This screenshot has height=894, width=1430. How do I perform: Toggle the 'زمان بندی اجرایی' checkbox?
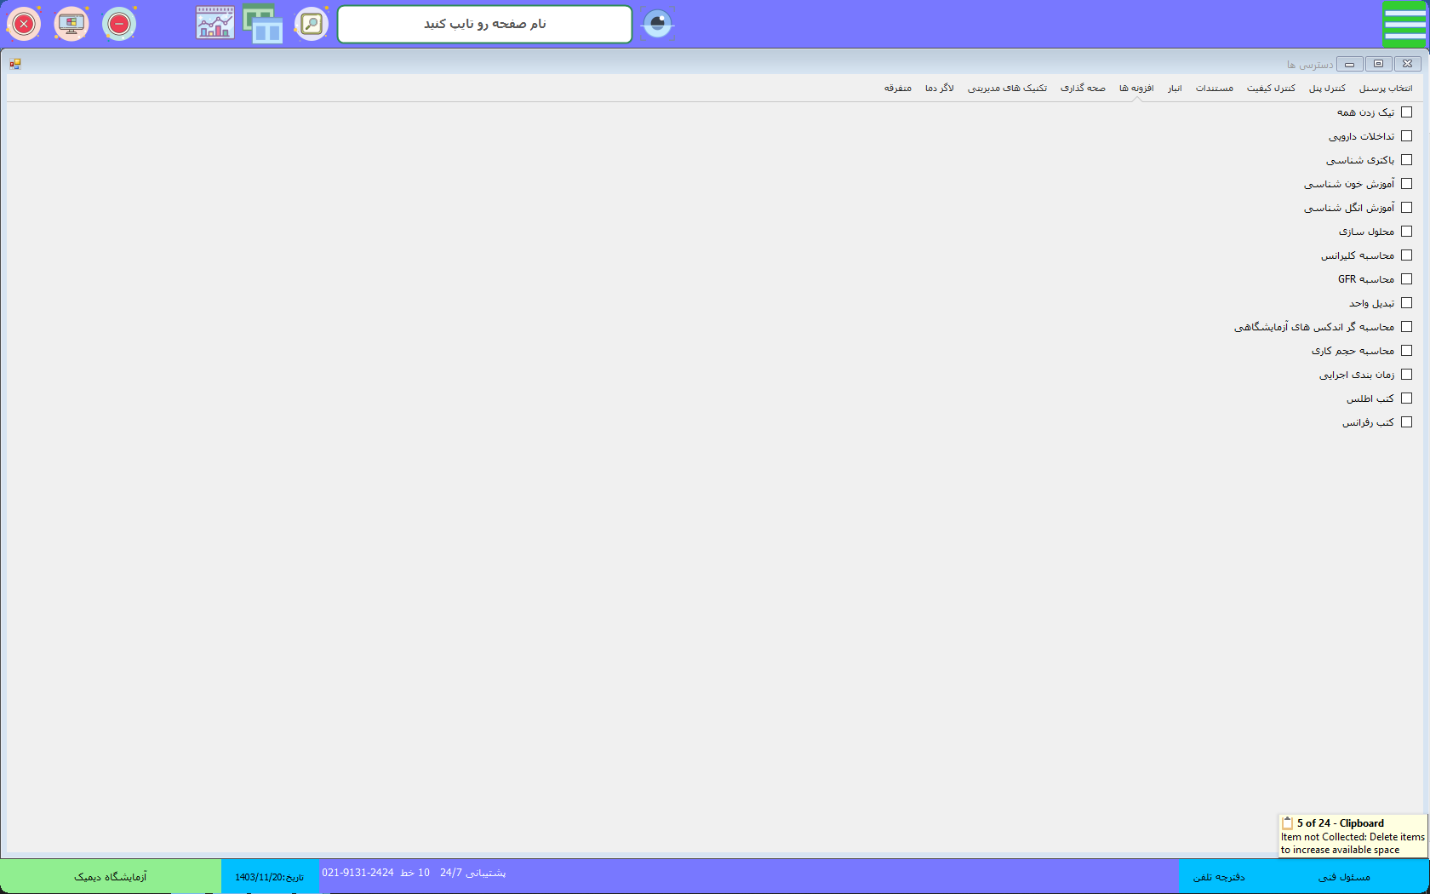[1406, 375]
